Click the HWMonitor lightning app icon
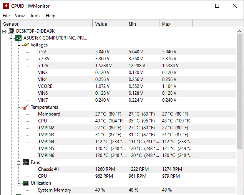This screenshot has width=244, height=195. (x=6, y=6)
